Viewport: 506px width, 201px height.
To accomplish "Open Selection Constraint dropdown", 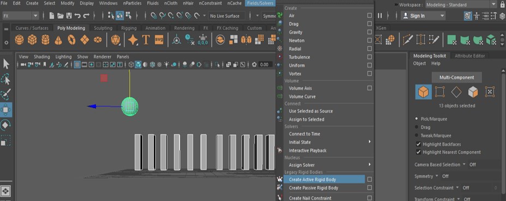I will [x=457, y=187].
